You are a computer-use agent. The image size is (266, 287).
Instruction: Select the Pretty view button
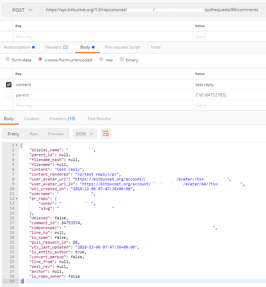click(x=14, y=134)
